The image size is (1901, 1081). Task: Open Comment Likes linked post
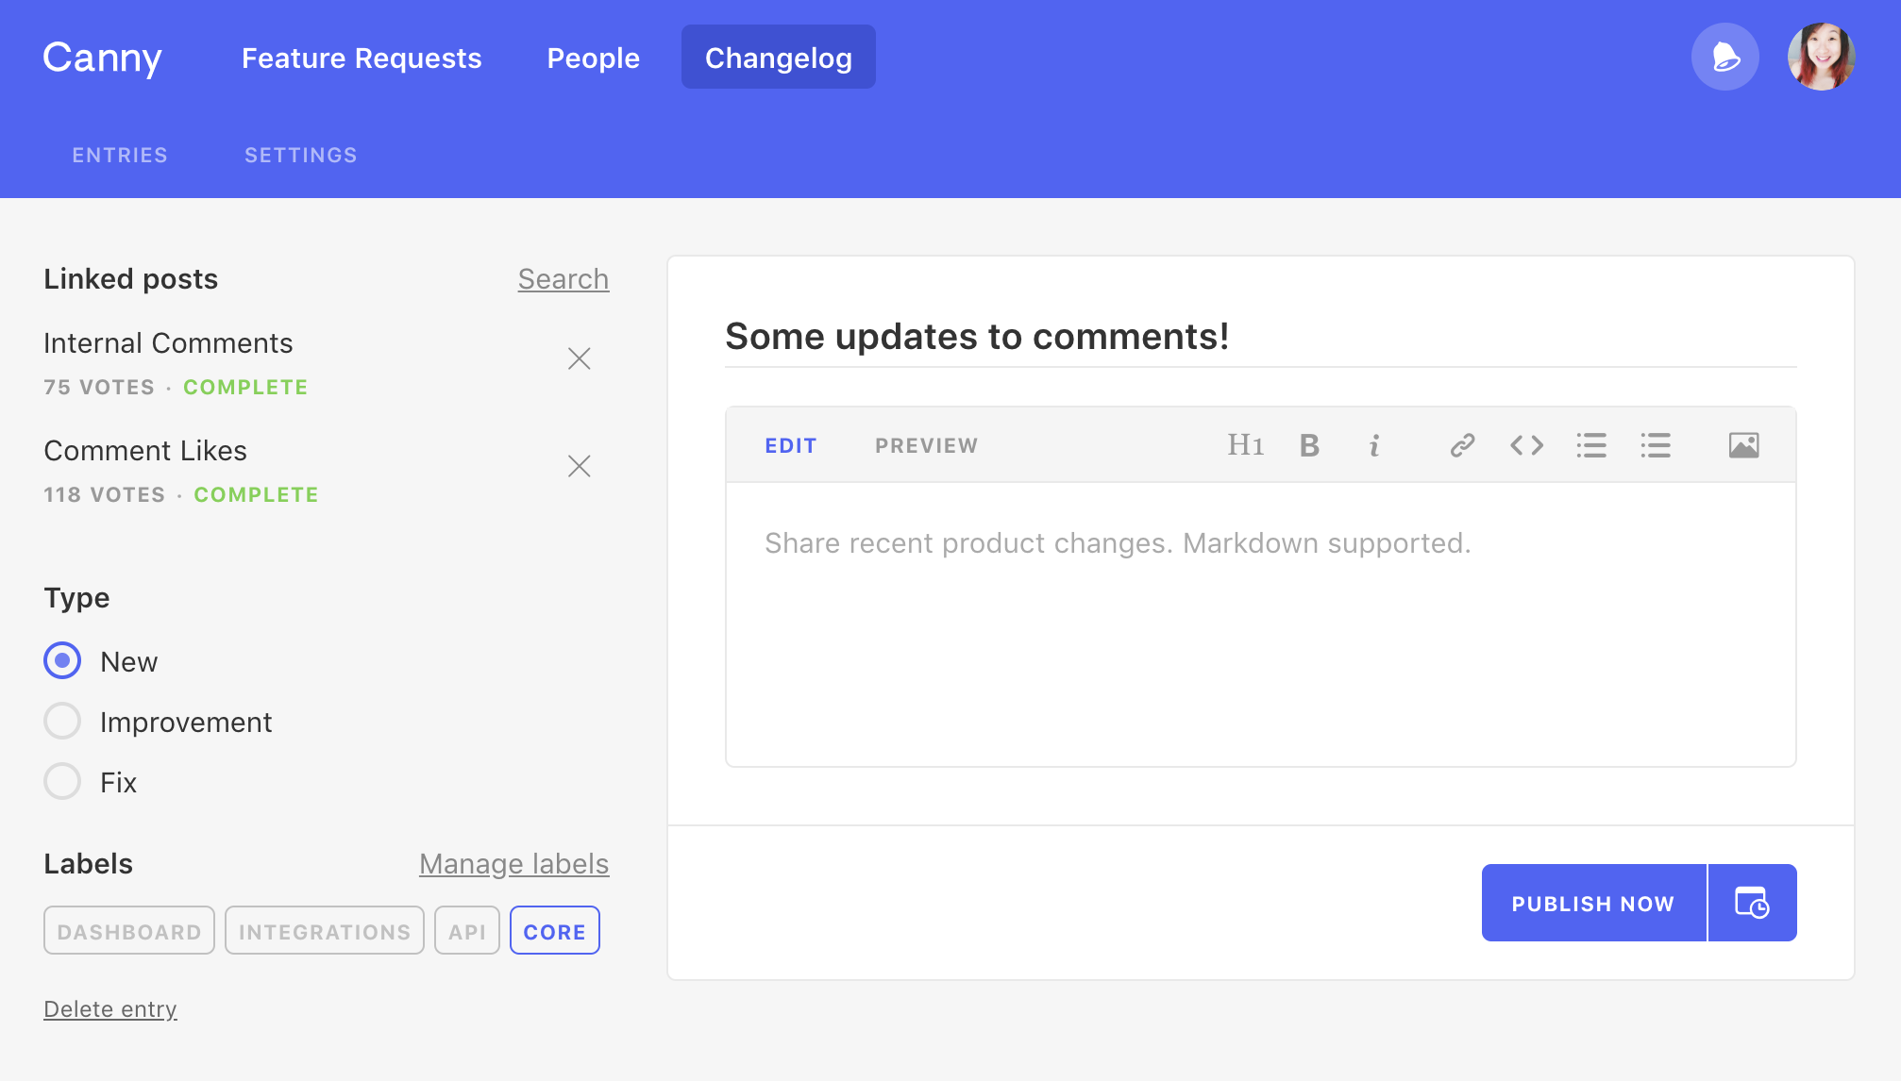145,451
